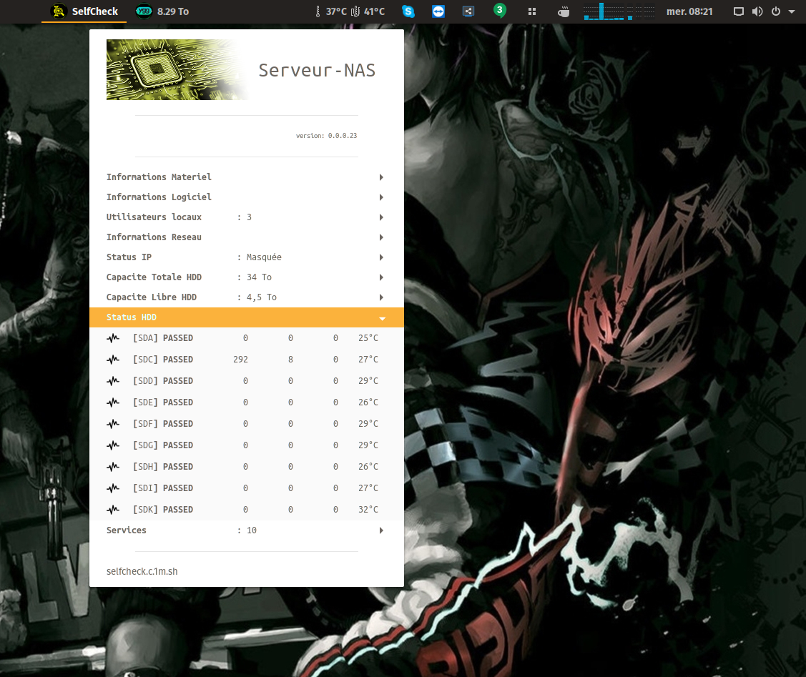Click the pulse icon for SDC drive
This screenshot has width=806, height=677.
click(113, 360)
